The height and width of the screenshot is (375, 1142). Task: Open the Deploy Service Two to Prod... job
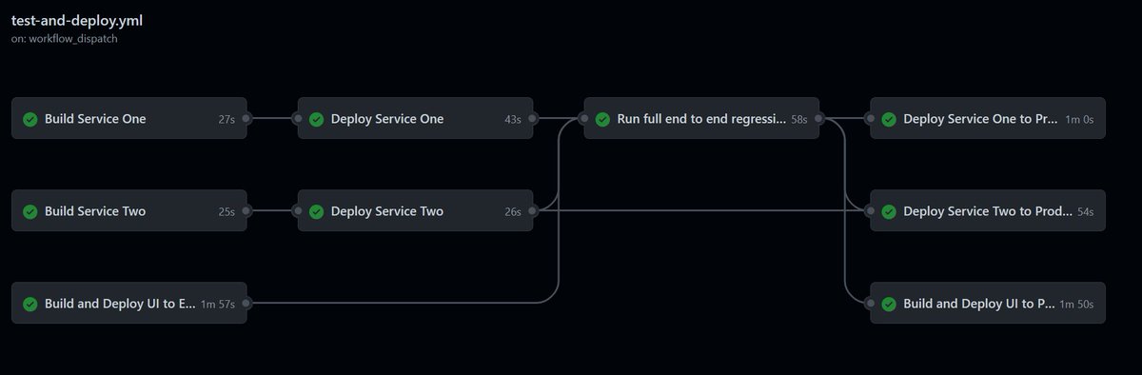pyautogui.click(x=988, y=211)
